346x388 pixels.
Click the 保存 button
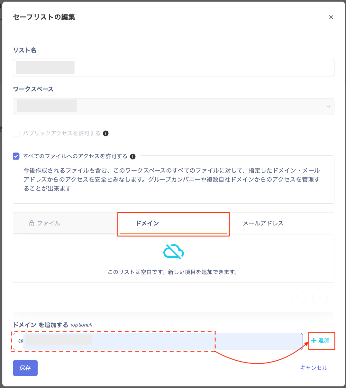coord(25,368)
